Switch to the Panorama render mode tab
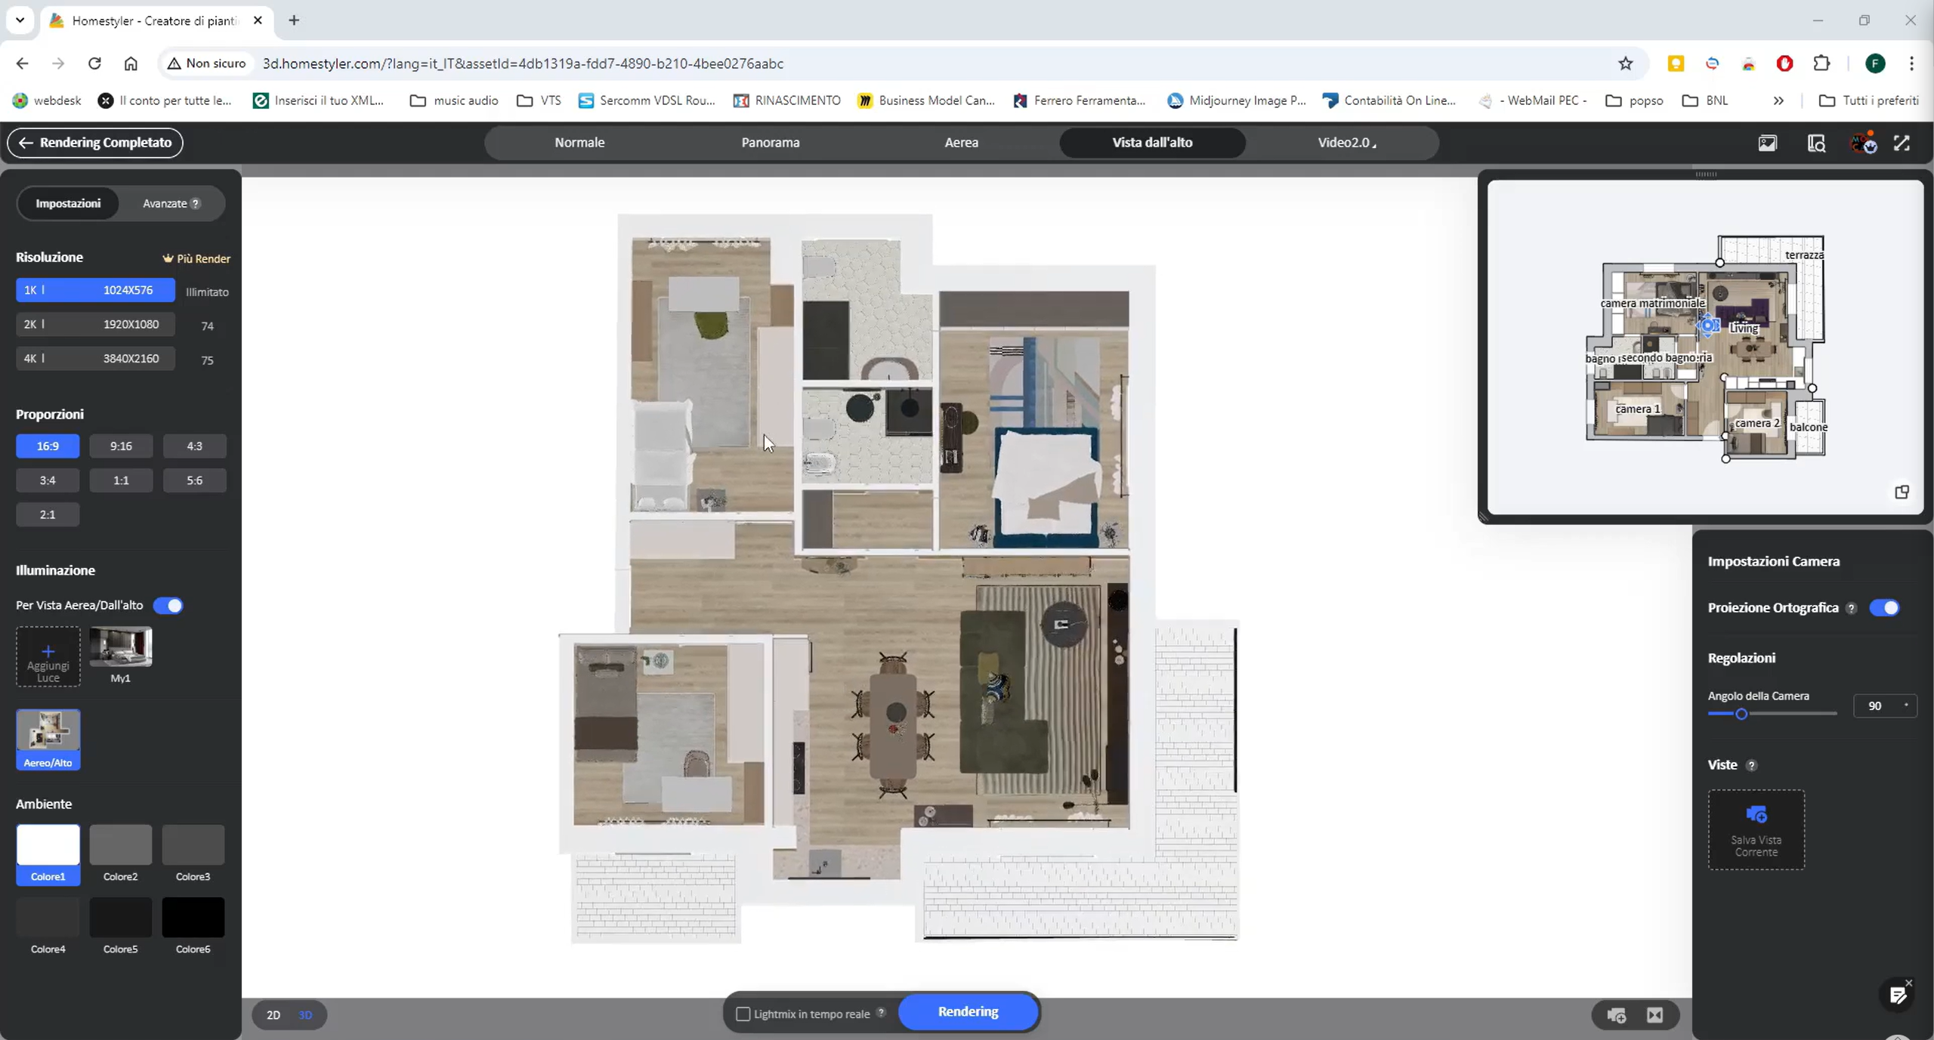This screenshot has height=1040, width=1934. point(770,143)
